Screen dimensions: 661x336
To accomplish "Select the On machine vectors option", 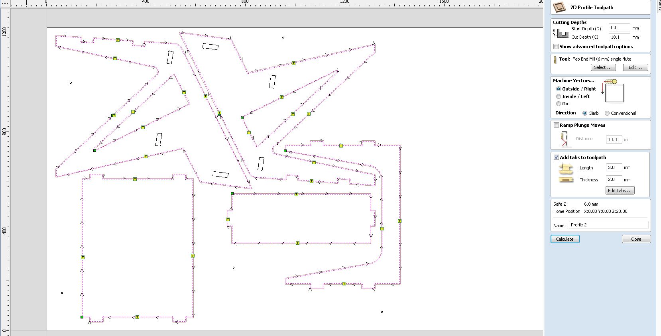I will pyautogui.click(x=559, y=104).
